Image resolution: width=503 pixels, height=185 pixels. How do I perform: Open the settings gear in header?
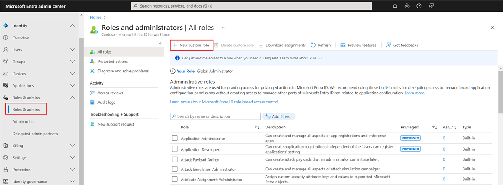(407, 6)
